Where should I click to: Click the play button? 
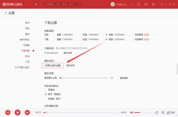pos(18,112)
